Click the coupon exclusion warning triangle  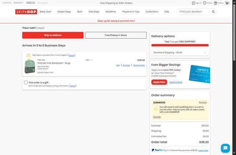(x=28, y=55)
